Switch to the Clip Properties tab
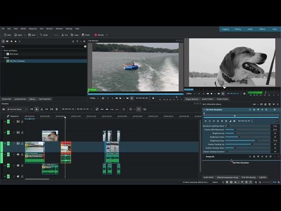Image resolution: width=281 pixels, height=211 pixels. click(45, 99)
